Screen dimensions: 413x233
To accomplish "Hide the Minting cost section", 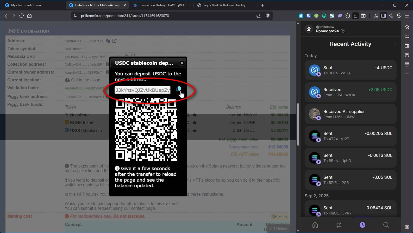I will (279, 217).
